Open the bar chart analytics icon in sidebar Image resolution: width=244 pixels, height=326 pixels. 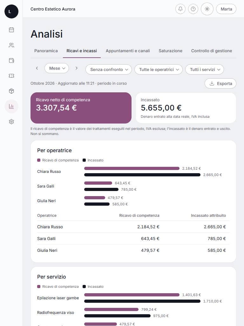coord(11,106)
